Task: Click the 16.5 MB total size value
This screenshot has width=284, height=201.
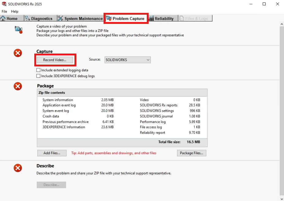Action: (193, 142)
